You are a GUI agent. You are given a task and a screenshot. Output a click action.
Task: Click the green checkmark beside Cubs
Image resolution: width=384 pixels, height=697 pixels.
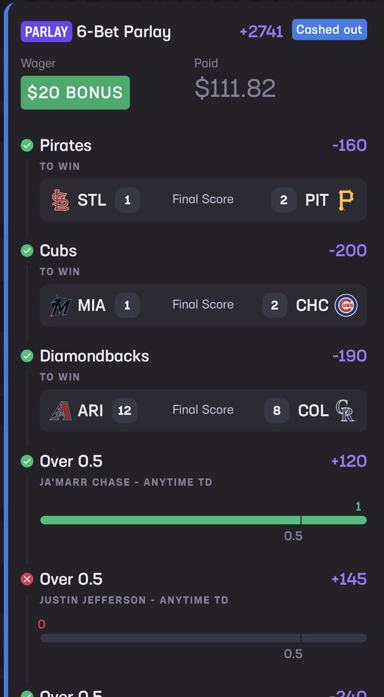(27, 251)
